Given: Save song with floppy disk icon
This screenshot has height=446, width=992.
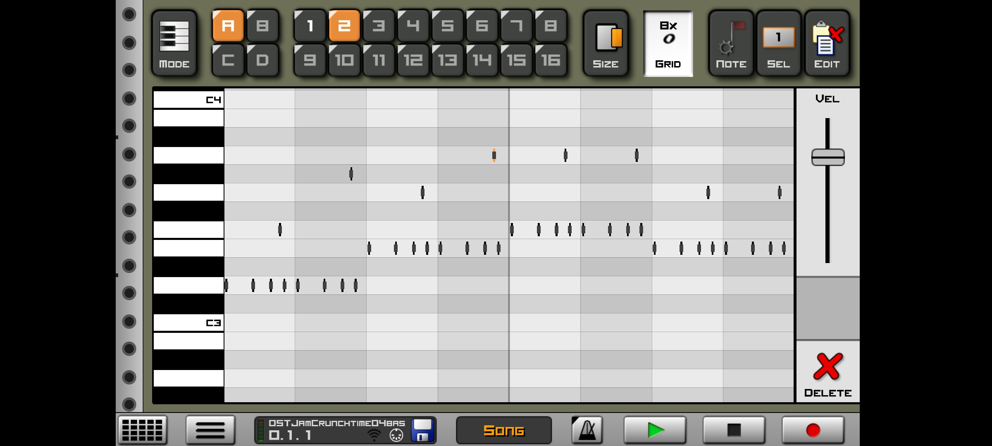Looking at the screenshot, I should 422,430.
